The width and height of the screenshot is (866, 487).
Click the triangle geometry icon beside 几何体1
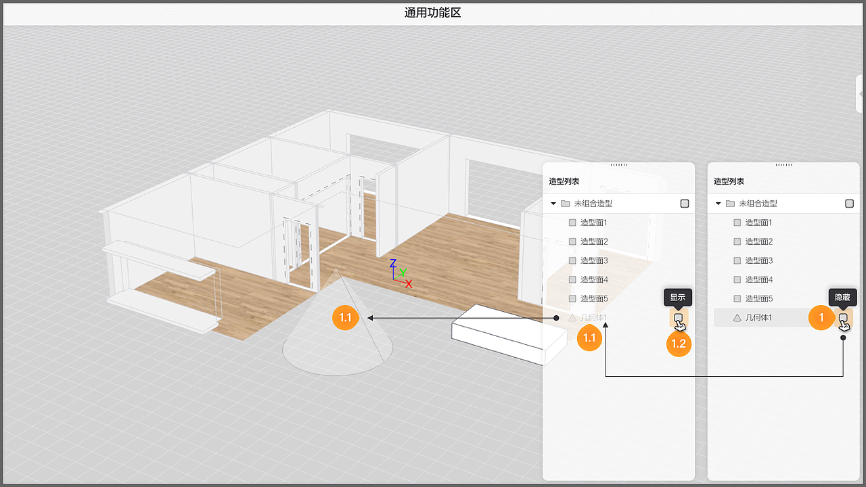pyautogui.click(x=572, y=317)
